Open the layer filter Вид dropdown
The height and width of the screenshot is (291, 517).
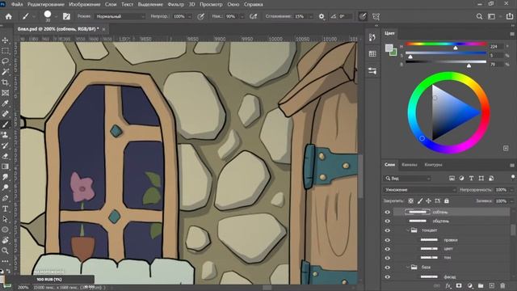click(408, 178)
